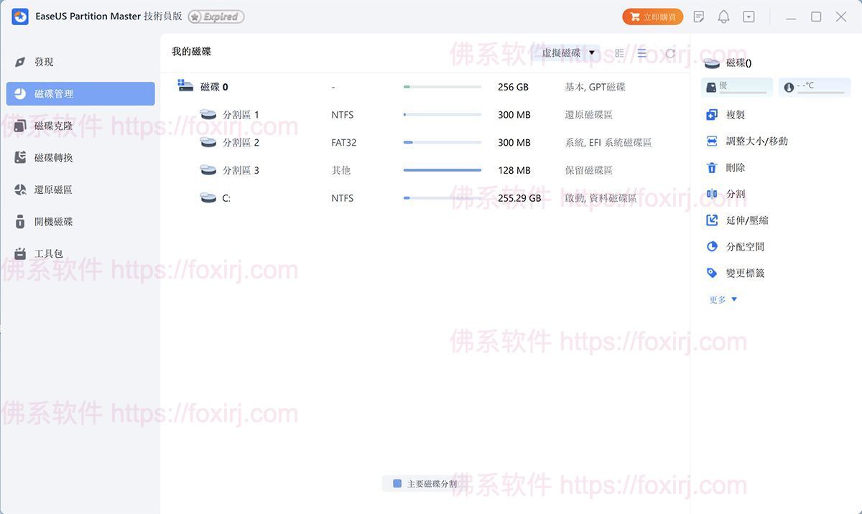This screenshot has width=862, height=514.
Task: Open the notifications bell icon
Action: point(723,17)
